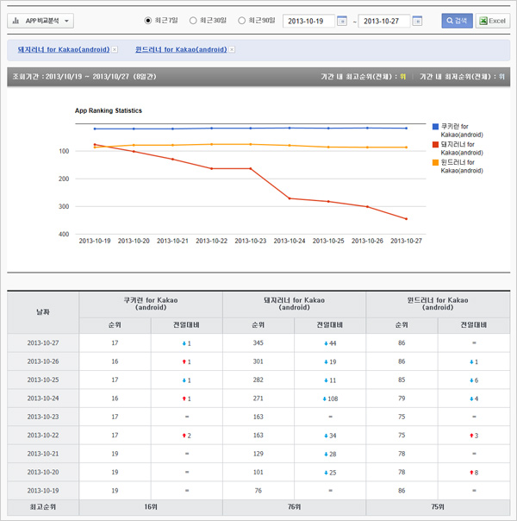Screen dimensions: 517x521
Task: Click the App Ranking Statistics chart title
Action: [x=109, y=110]
